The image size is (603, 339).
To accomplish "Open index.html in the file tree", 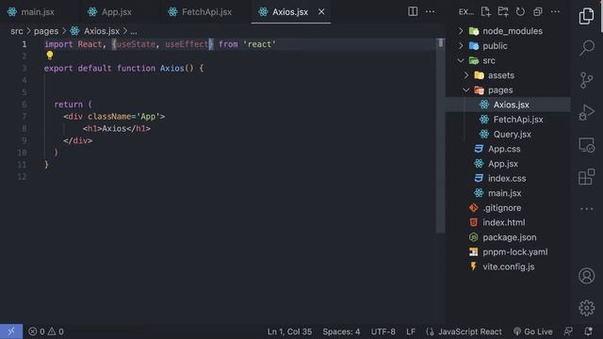I will tap(508, 222).
